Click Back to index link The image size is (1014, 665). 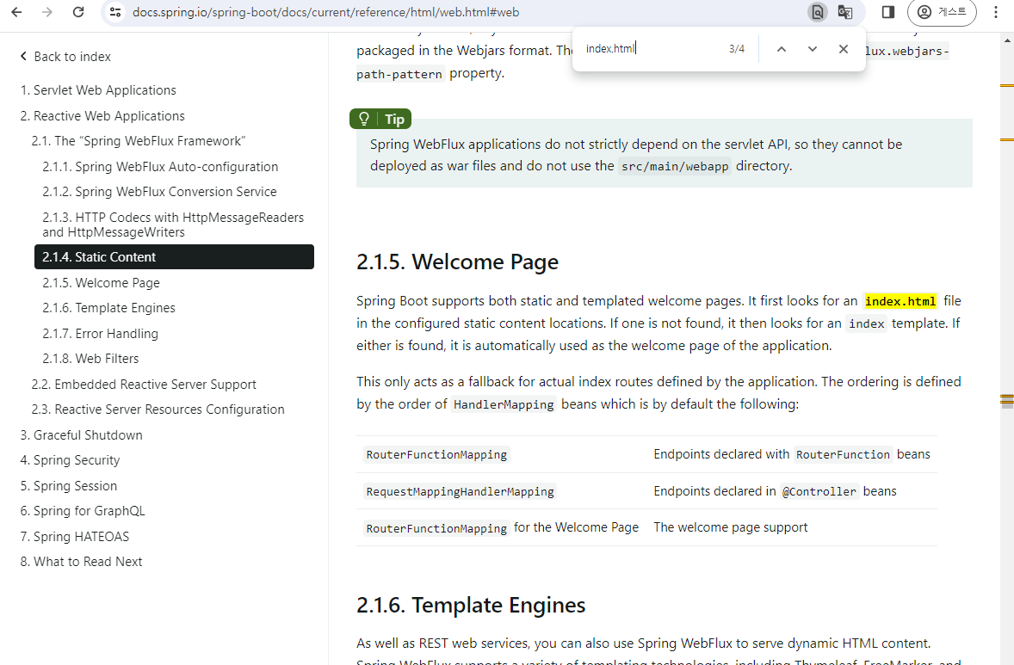(x=65, y=57)
